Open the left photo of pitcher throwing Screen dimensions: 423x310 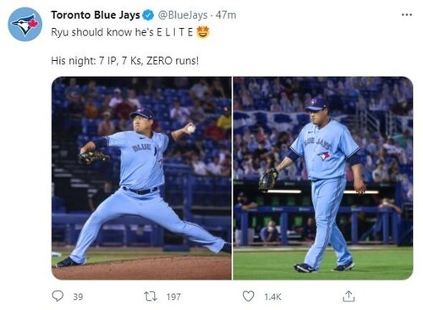click(x=141, y=178)
